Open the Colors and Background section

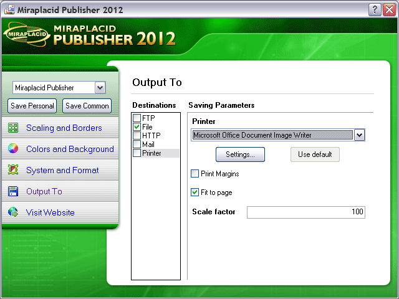tap(70, 149)
